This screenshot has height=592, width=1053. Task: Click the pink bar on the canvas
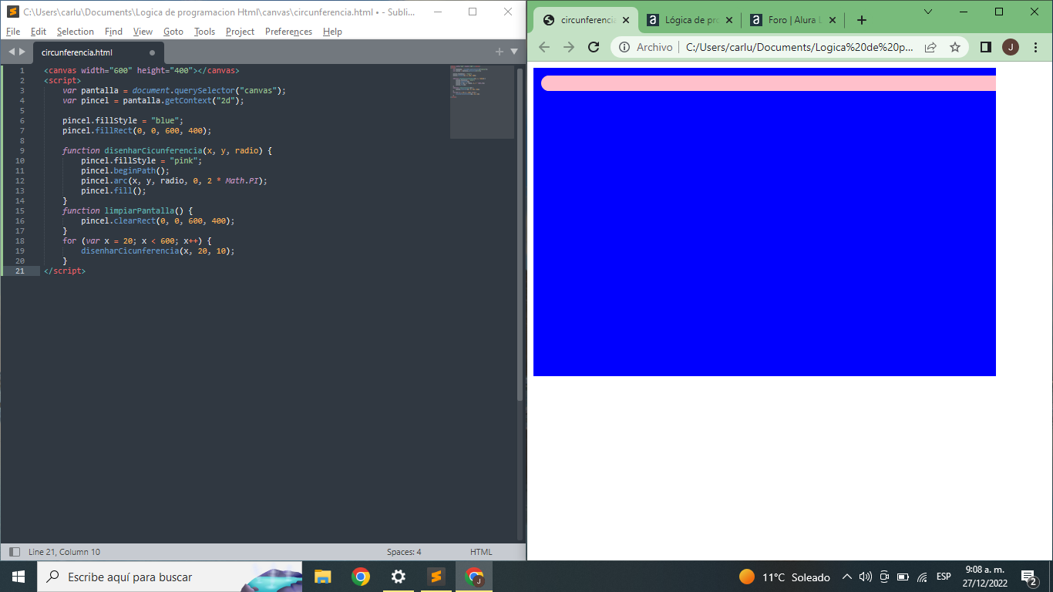coord(769,83)
